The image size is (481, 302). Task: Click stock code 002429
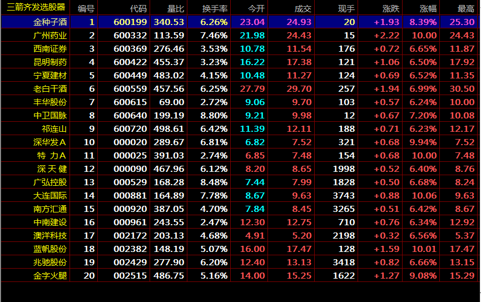point(130,263)
